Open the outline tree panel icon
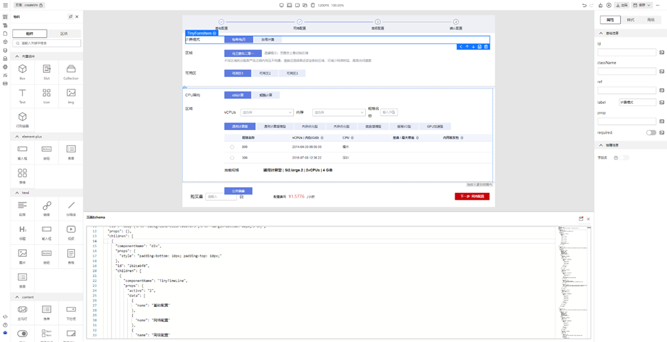Screen dimensions: 667x342 5,25
